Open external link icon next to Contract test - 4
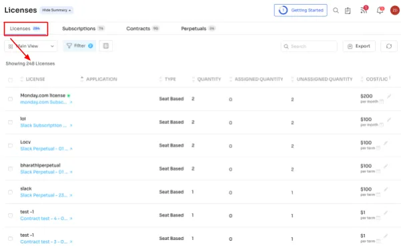The height and width of the screenshot is (246, 401). pos(71,219)
